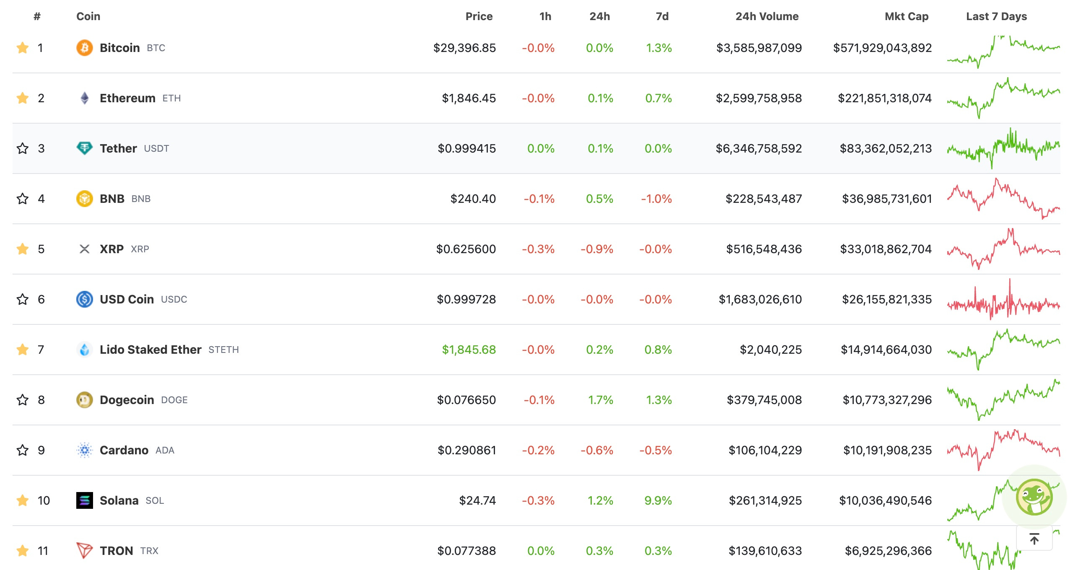Click the USD Coin logo
The width and height of the screenshot is (1073, 570).
(x=85, y=299)
